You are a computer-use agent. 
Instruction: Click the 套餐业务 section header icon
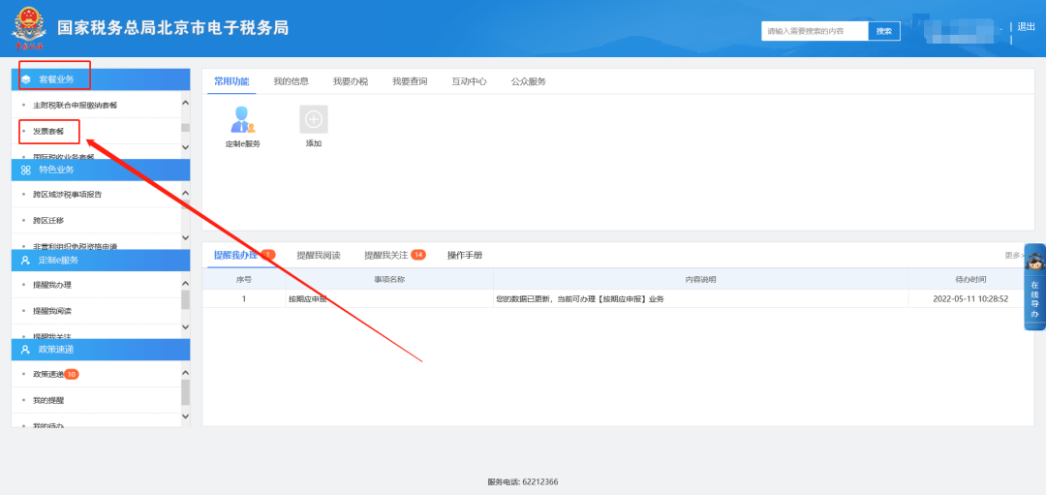coord(26,78)
